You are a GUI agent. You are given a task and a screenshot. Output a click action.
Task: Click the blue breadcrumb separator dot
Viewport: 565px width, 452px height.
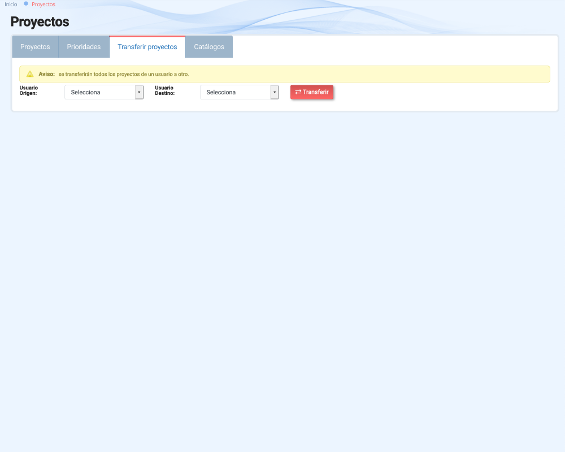click(26, 4)
